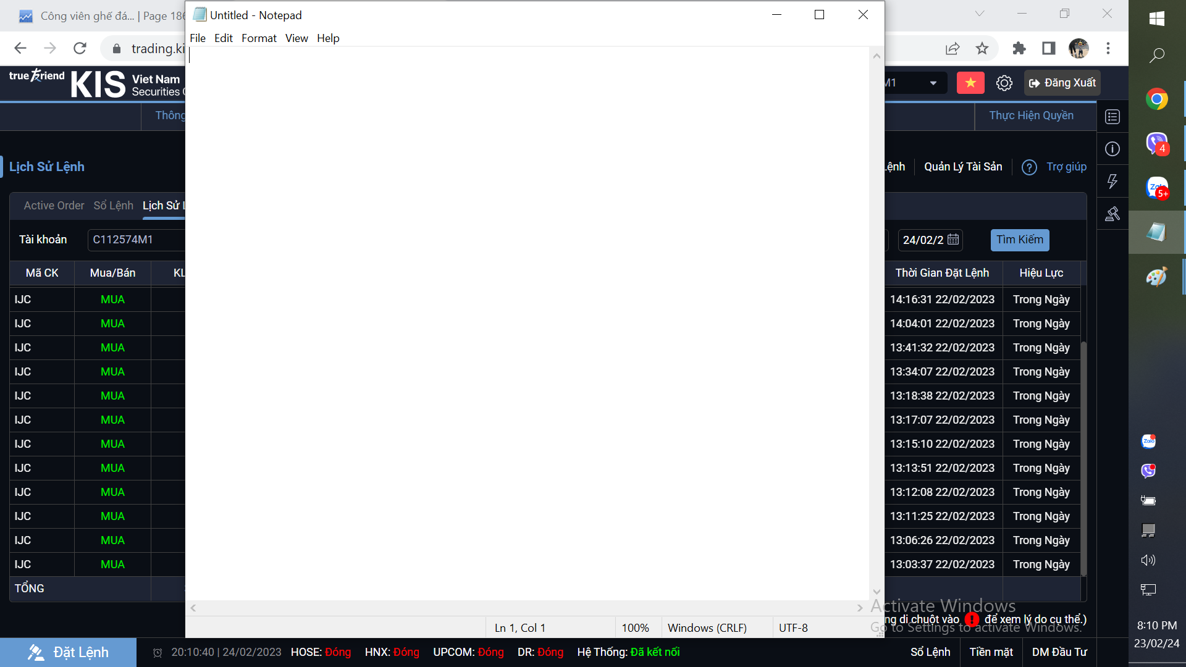Open Chrome from the Windows taskbar

(x=1156, y=99)
